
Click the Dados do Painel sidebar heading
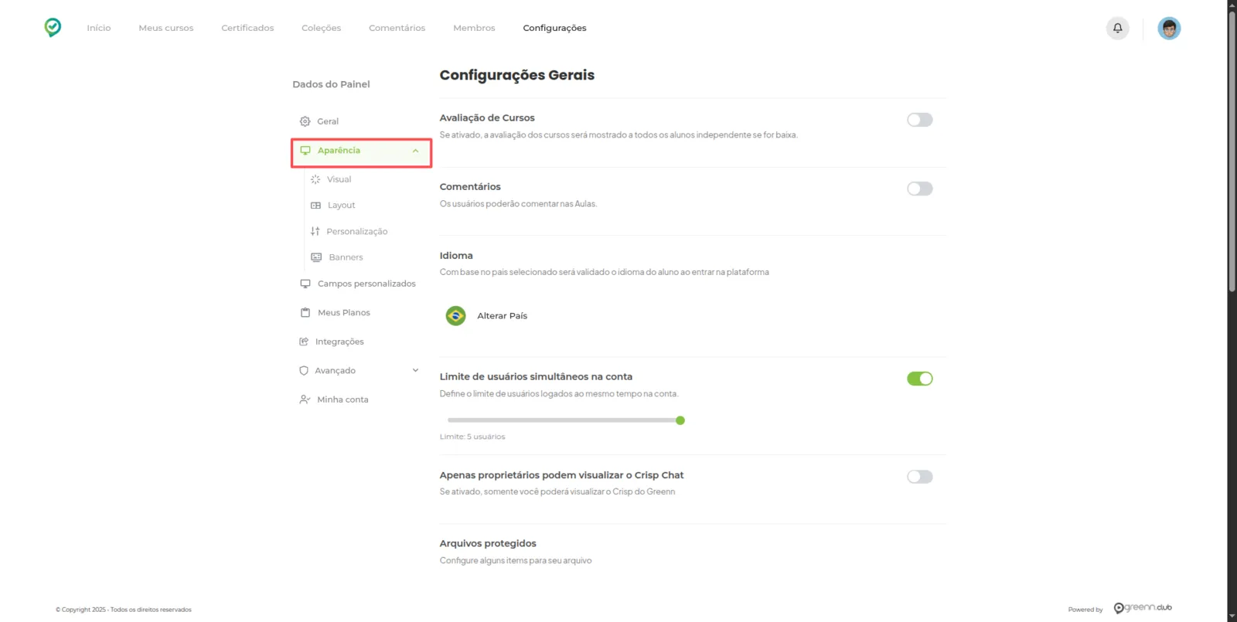(x=331, y=84)
